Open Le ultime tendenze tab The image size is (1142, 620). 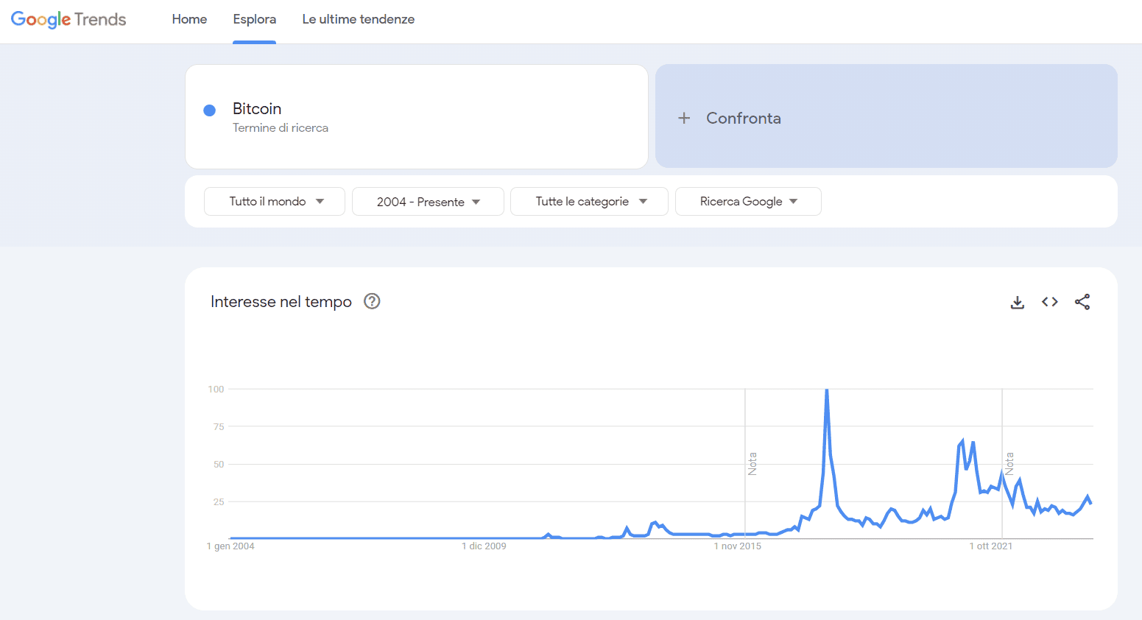(x=358, y=19)
